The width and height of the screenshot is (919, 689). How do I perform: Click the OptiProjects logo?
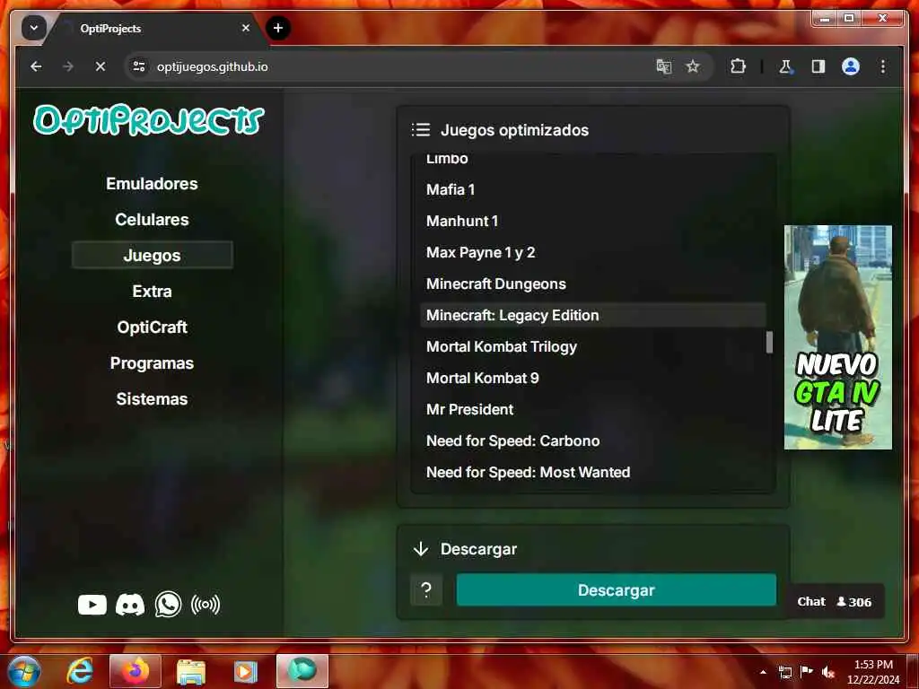tap(149, 120)
